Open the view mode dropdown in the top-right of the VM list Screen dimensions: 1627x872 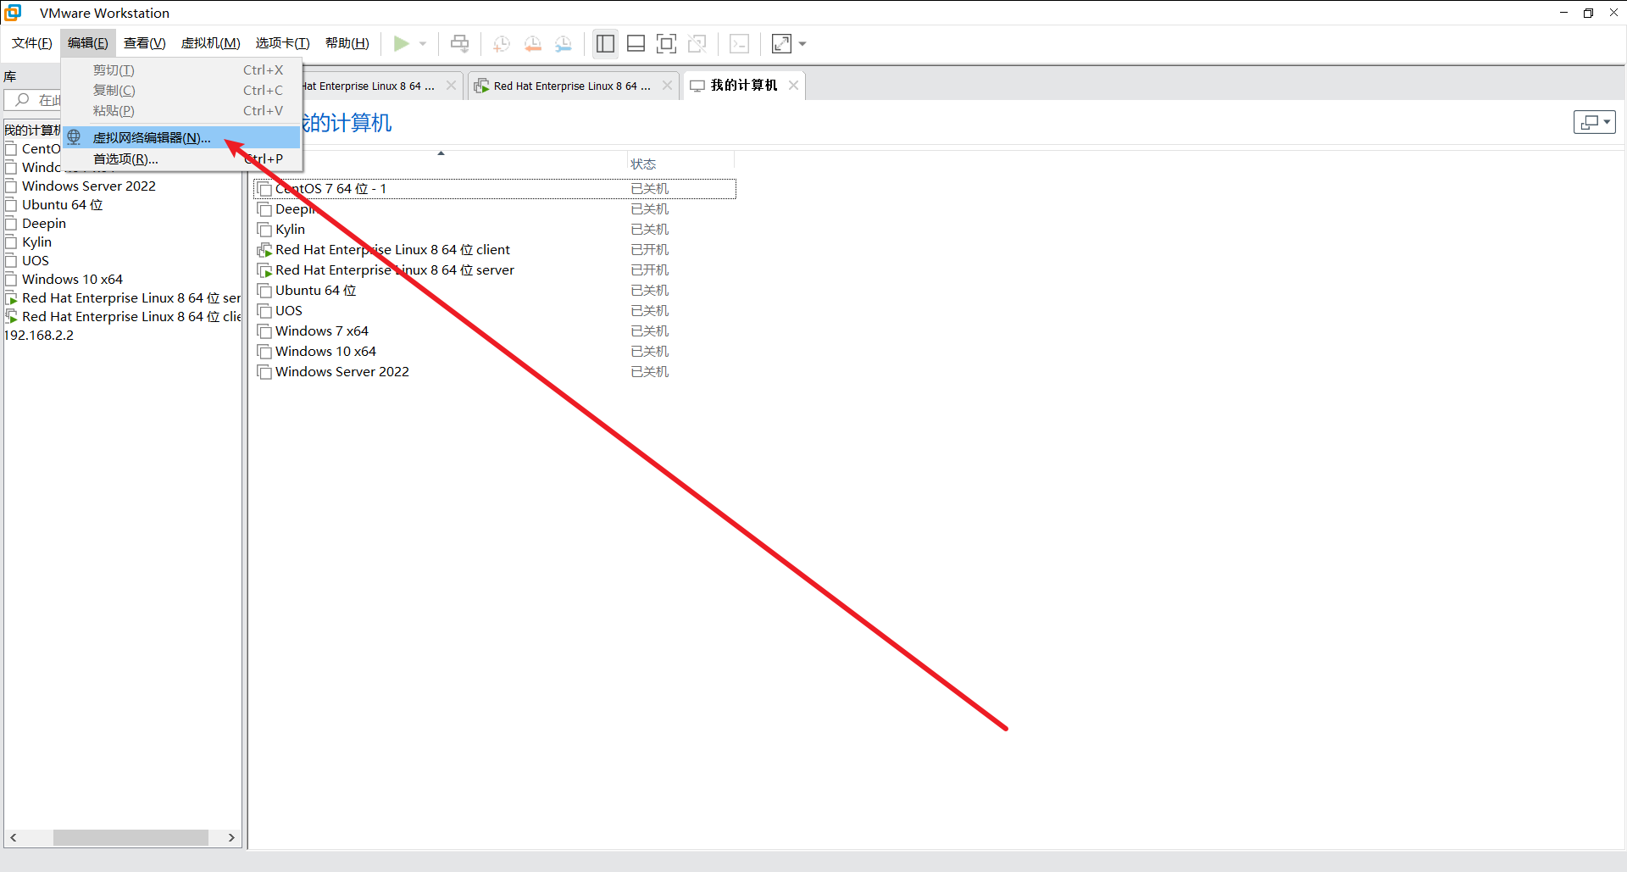pos(1595,122)
